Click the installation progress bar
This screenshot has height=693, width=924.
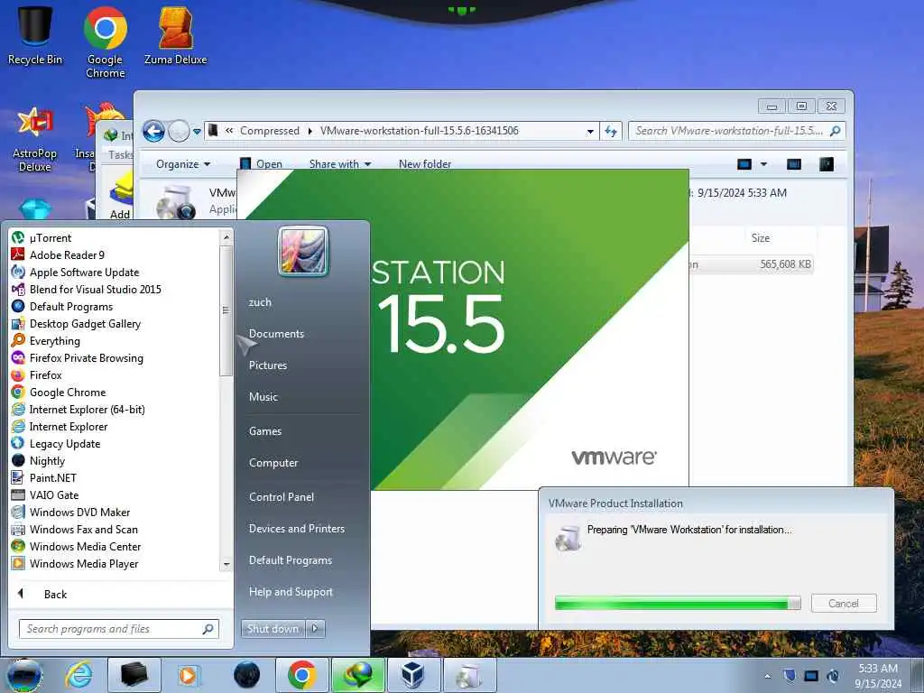point(678,604)
